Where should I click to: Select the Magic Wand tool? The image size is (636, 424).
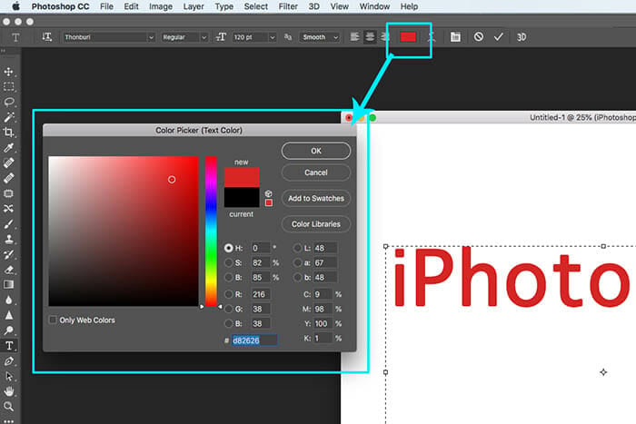(8, 117)
